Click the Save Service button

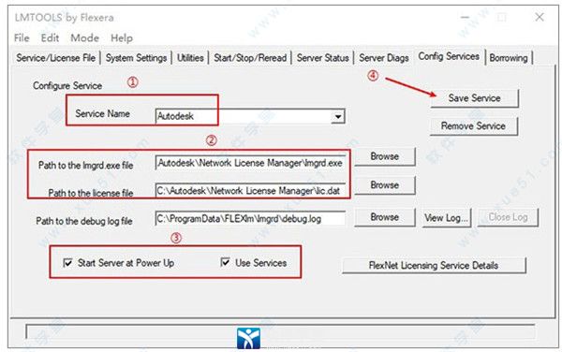[x=474, y=98]
